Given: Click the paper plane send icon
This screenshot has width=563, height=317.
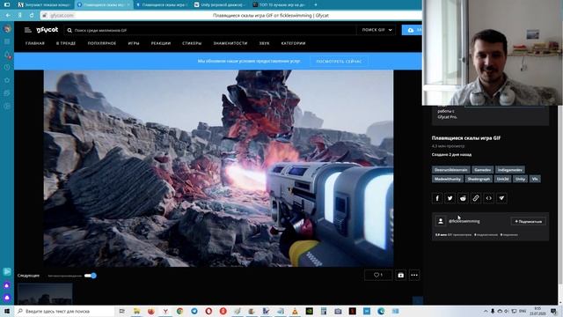Looking at the screenshot, I should [x=501, y=198].
